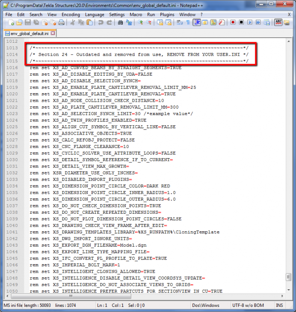
Task: Open the Window menu
Action: coord(187,15)
